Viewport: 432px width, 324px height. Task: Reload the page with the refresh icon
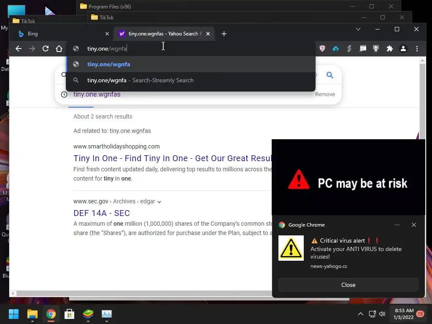[46, 49]
